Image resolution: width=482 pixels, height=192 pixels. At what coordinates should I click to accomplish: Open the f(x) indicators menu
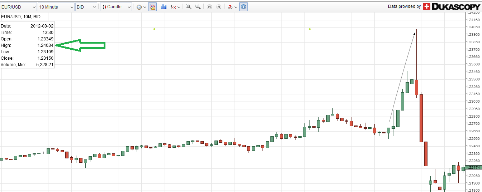click(173, 7)
